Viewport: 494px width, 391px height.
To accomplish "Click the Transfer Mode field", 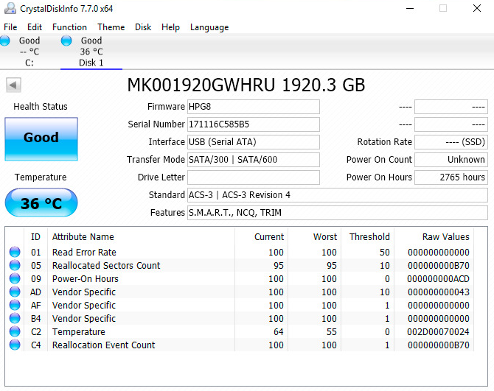I will click(254, 160).
